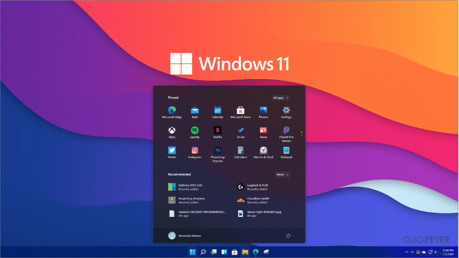Open Search from the taskbar

click(203, 252)
